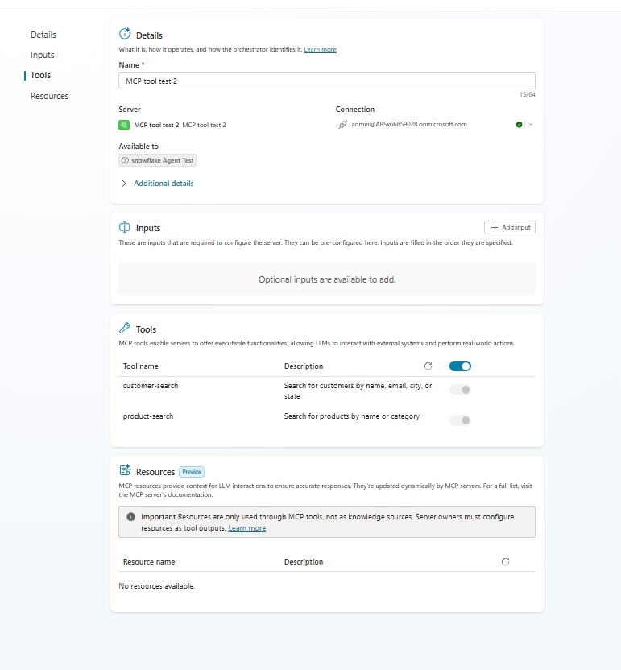The image size is (621, 670).
Task: Click the Details section info icon
Action: tap(125, 34)
